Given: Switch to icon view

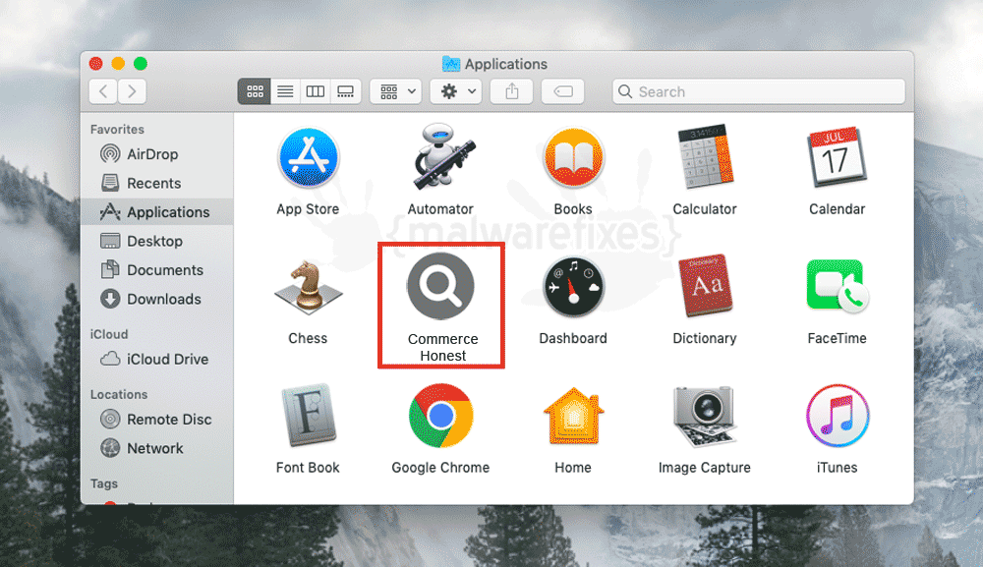Looking at the screenshot, I should point(255,91).
